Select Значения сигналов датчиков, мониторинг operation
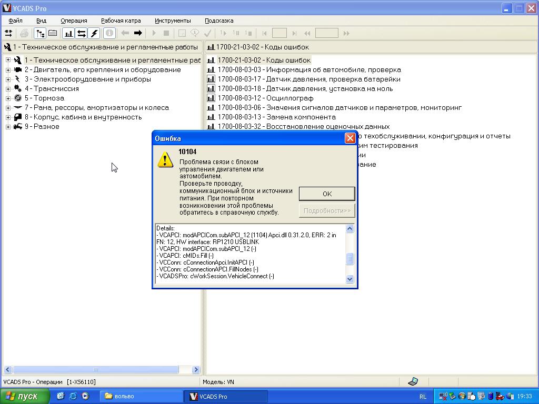The width and height of the screenshot is (539, 404). (340, 107)
